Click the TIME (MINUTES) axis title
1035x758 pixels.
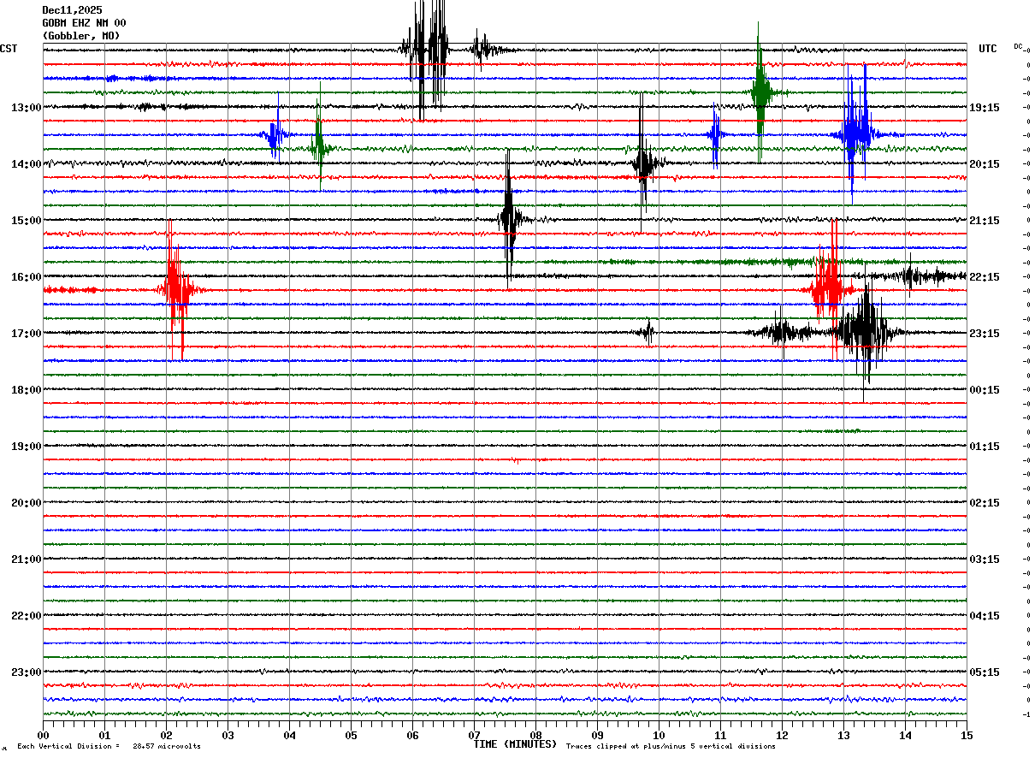[515, 744]
